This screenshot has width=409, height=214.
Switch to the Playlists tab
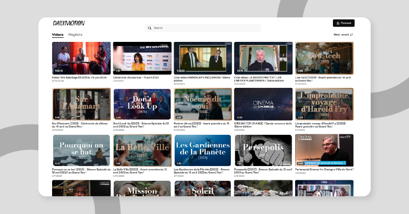[x=75, y=35]
